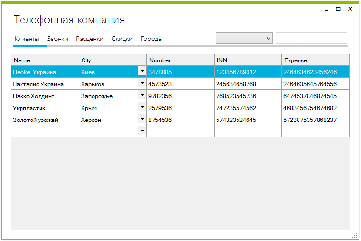
Task: Click the empty Name cell in new row
Action: pyautogui.click(x=45, y=131)
